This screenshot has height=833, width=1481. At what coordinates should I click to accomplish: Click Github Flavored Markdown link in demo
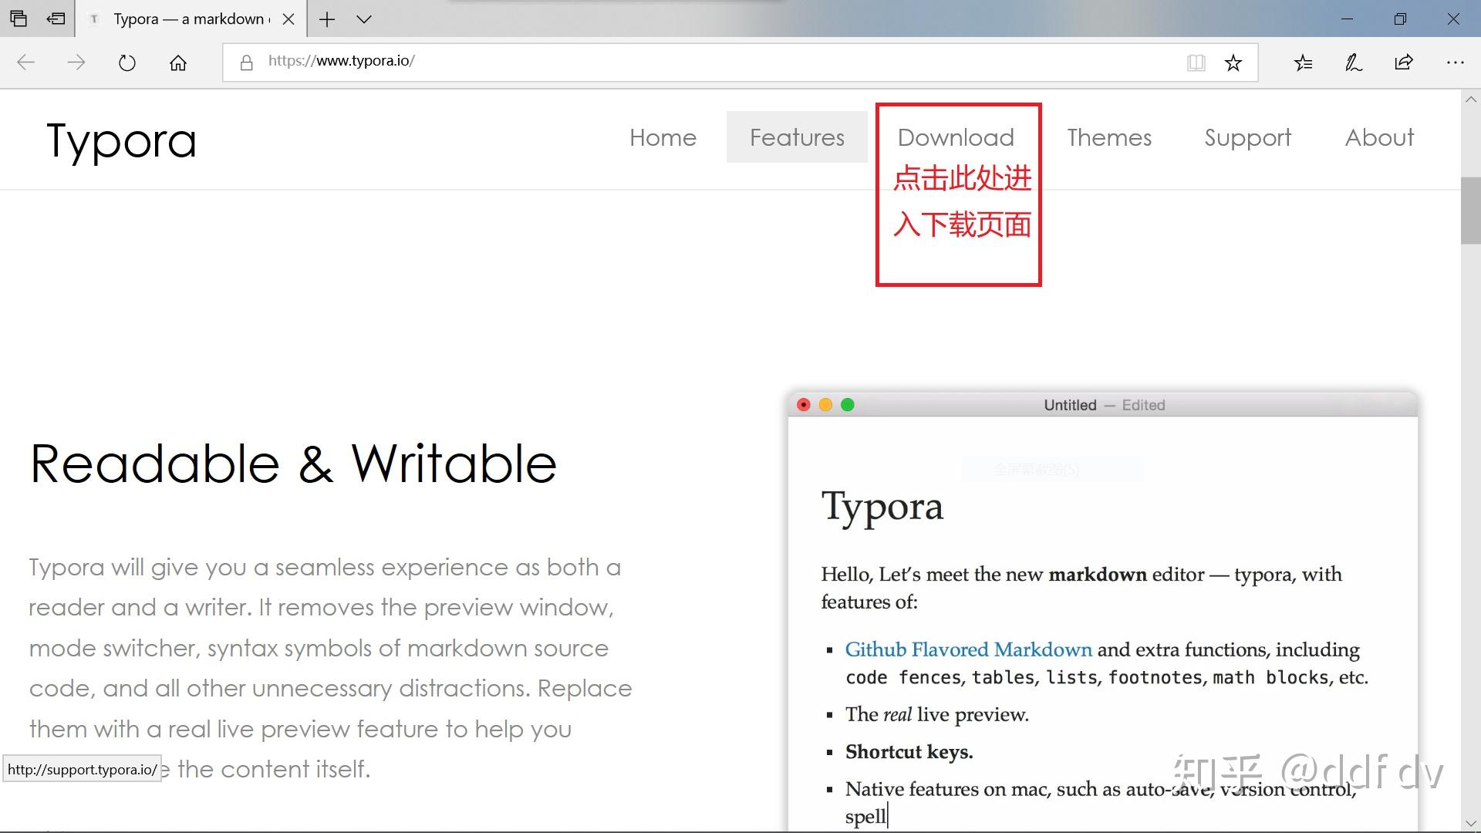[x=968, y=649]
